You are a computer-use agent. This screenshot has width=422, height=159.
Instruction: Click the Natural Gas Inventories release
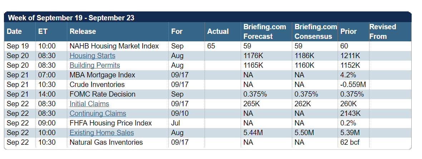pos(106,142)
